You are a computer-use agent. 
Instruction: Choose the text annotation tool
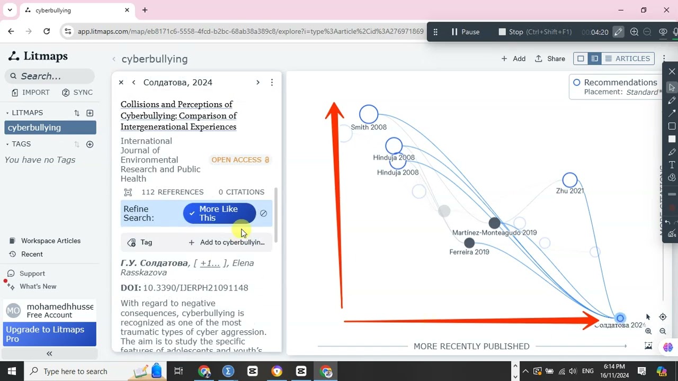pyautogui.click(x=672, y=165)
